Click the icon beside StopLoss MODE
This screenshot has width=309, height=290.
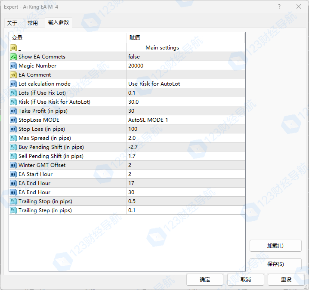(13, 120)
